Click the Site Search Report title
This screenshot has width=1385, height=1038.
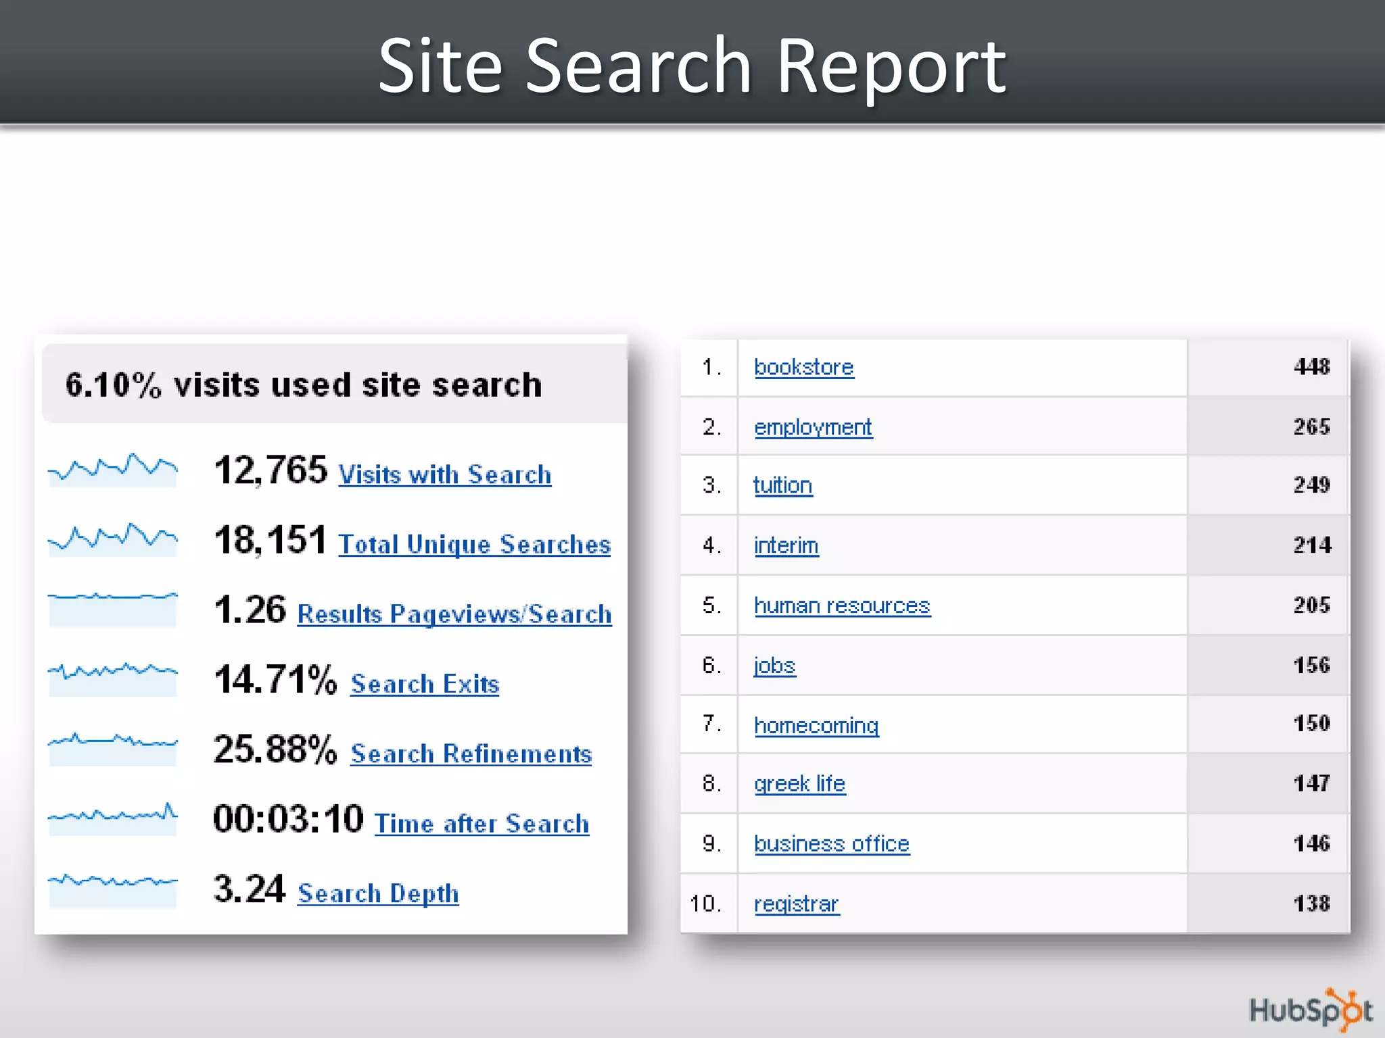point(692,68)
